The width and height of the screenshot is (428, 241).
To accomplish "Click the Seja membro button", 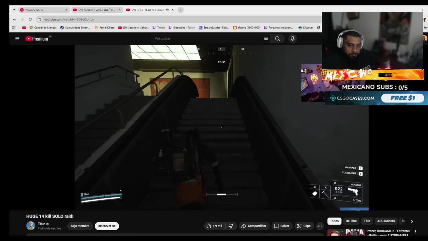I will click(80, 226).
